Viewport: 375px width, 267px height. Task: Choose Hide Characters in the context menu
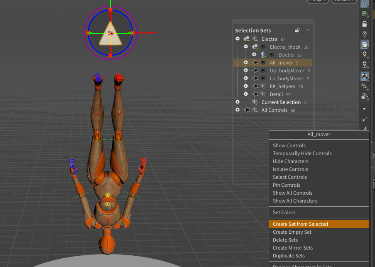click(x=319, y=161)
